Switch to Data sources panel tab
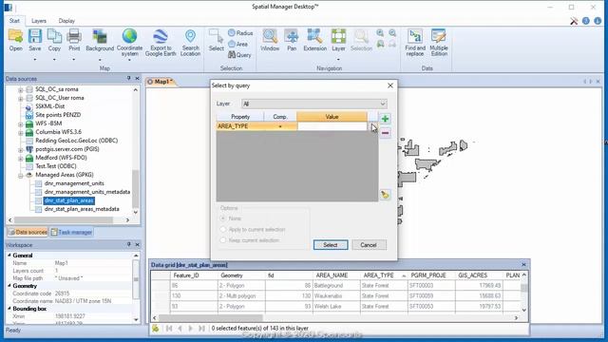This screenshot has width=608, height=342. tap(28, 232)
